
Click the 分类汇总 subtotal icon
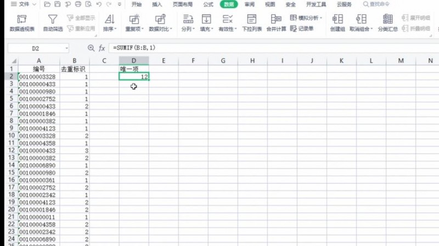[388, 23]
